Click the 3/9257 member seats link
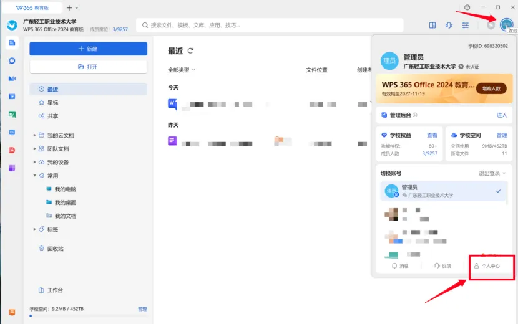 coord(120,29)
